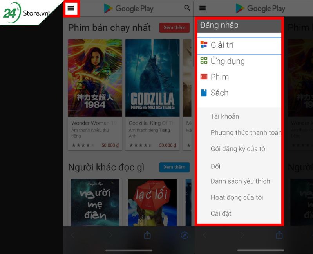Open Godzilla King of the Monsters poster
This screenshot has width=313, height=254.
[152, 78]
